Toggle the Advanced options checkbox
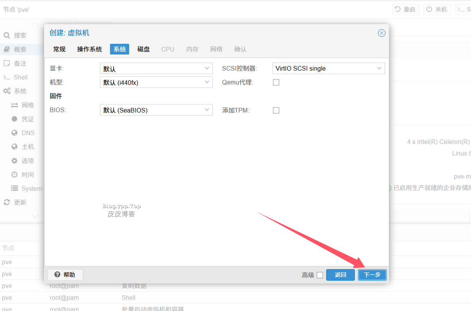Screen dimensions: 471x311 click(x=320, y=275)
